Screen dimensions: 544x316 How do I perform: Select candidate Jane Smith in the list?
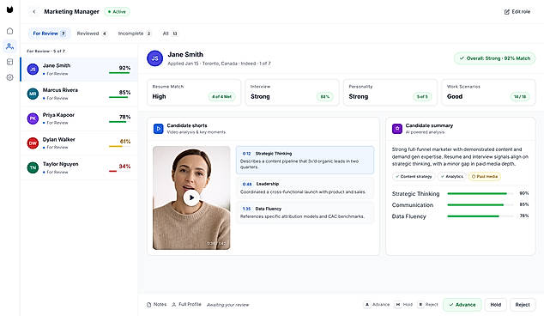point(79,70)
